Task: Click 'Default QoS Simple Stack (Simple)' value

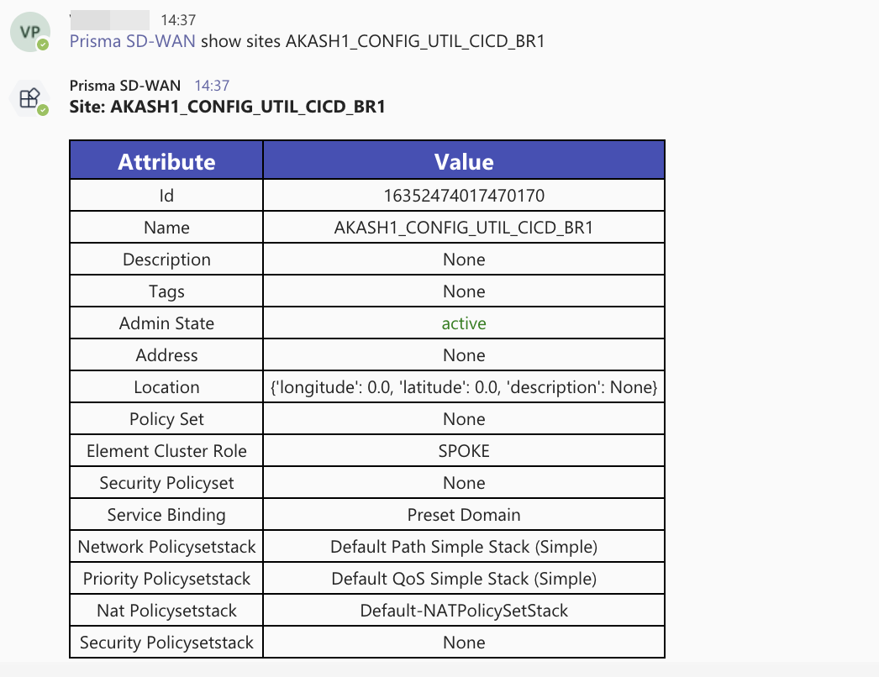Action: 464,579
